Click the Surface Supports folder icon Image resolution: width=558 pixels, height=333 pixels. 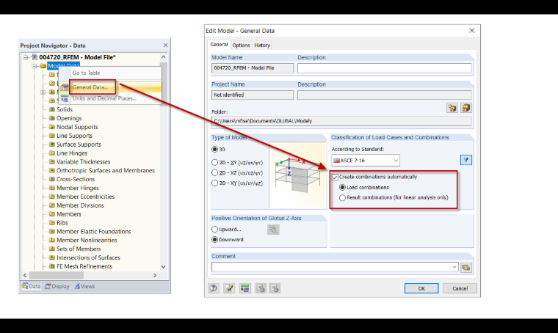(52, 144)
